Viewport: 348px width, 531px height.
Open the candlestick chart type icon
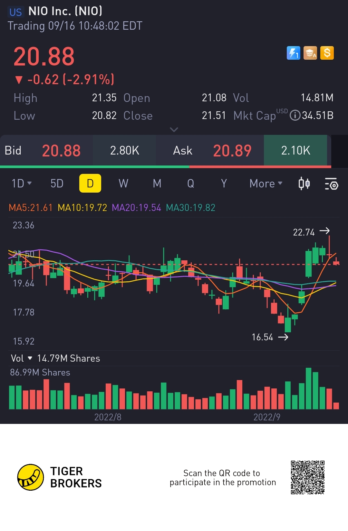click(x=304, y=184)
